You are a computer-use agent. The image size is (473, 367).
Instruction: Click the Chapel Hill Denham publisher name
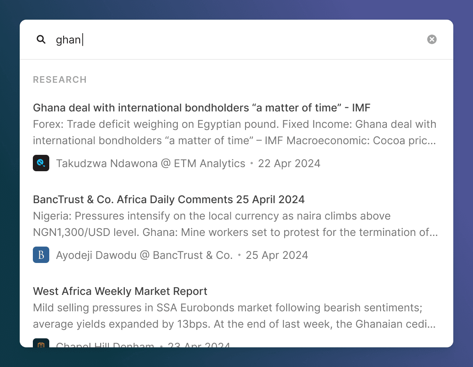105,344
